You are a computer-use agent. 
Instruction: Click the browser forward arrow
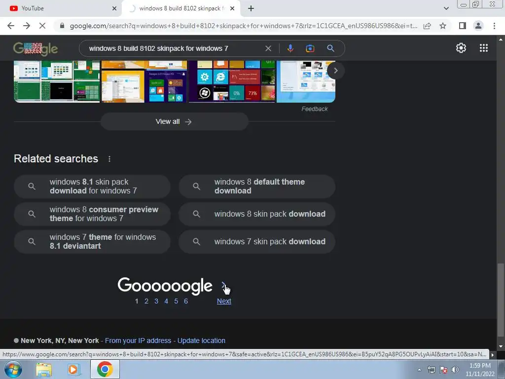click(x=27, y=26)
